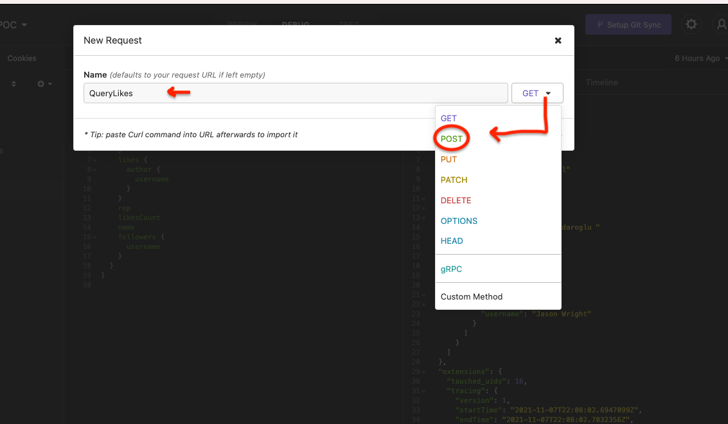Close the New Request dialog
728x424 pixels.
pyautogui.click(x=558, y=41)
